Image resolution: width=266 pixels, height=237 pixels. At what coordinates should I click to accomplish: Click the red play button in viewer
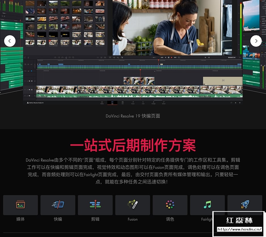pyautogui.click(x=172, y=58)
